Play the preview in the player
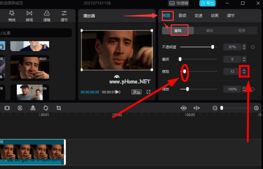Screen dimensions: 263x169 click(x=116, y=92)
